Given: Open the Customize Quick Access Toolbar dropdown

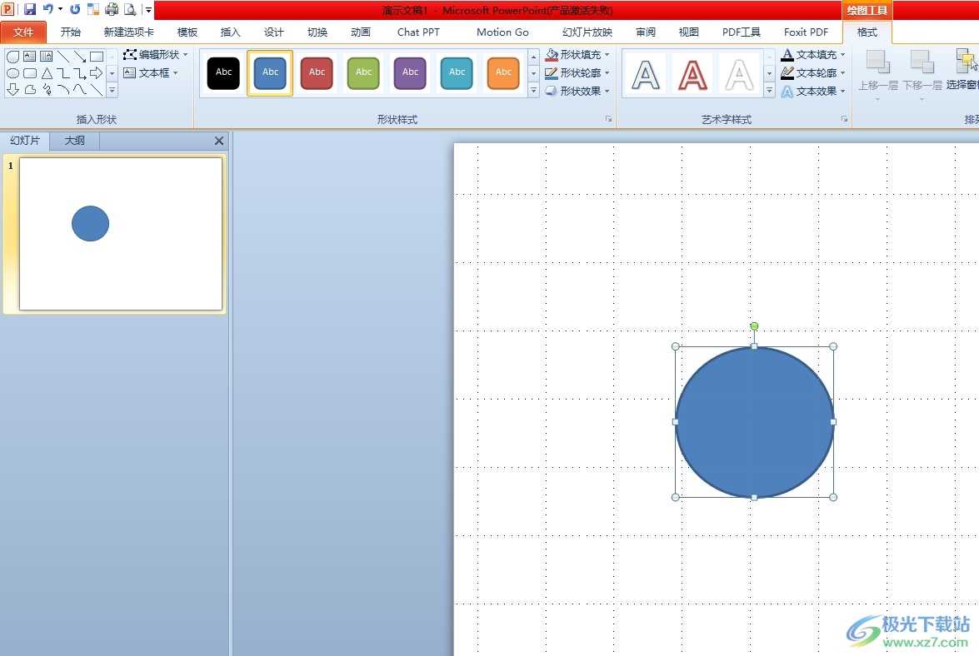Looking at the screenshot, I should (148, 9).
